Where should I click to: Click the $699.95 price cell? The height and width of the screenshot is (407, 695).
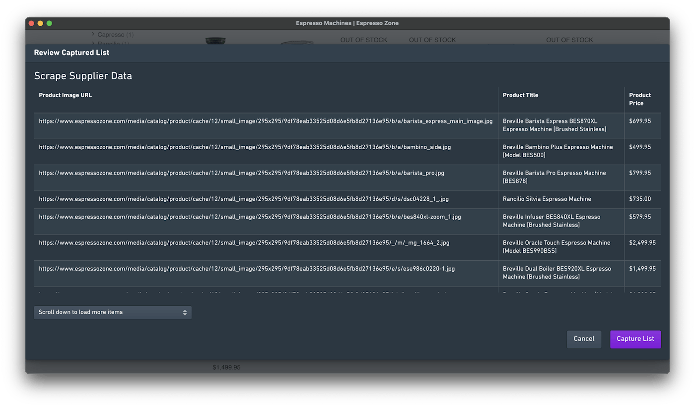point(643,126)
